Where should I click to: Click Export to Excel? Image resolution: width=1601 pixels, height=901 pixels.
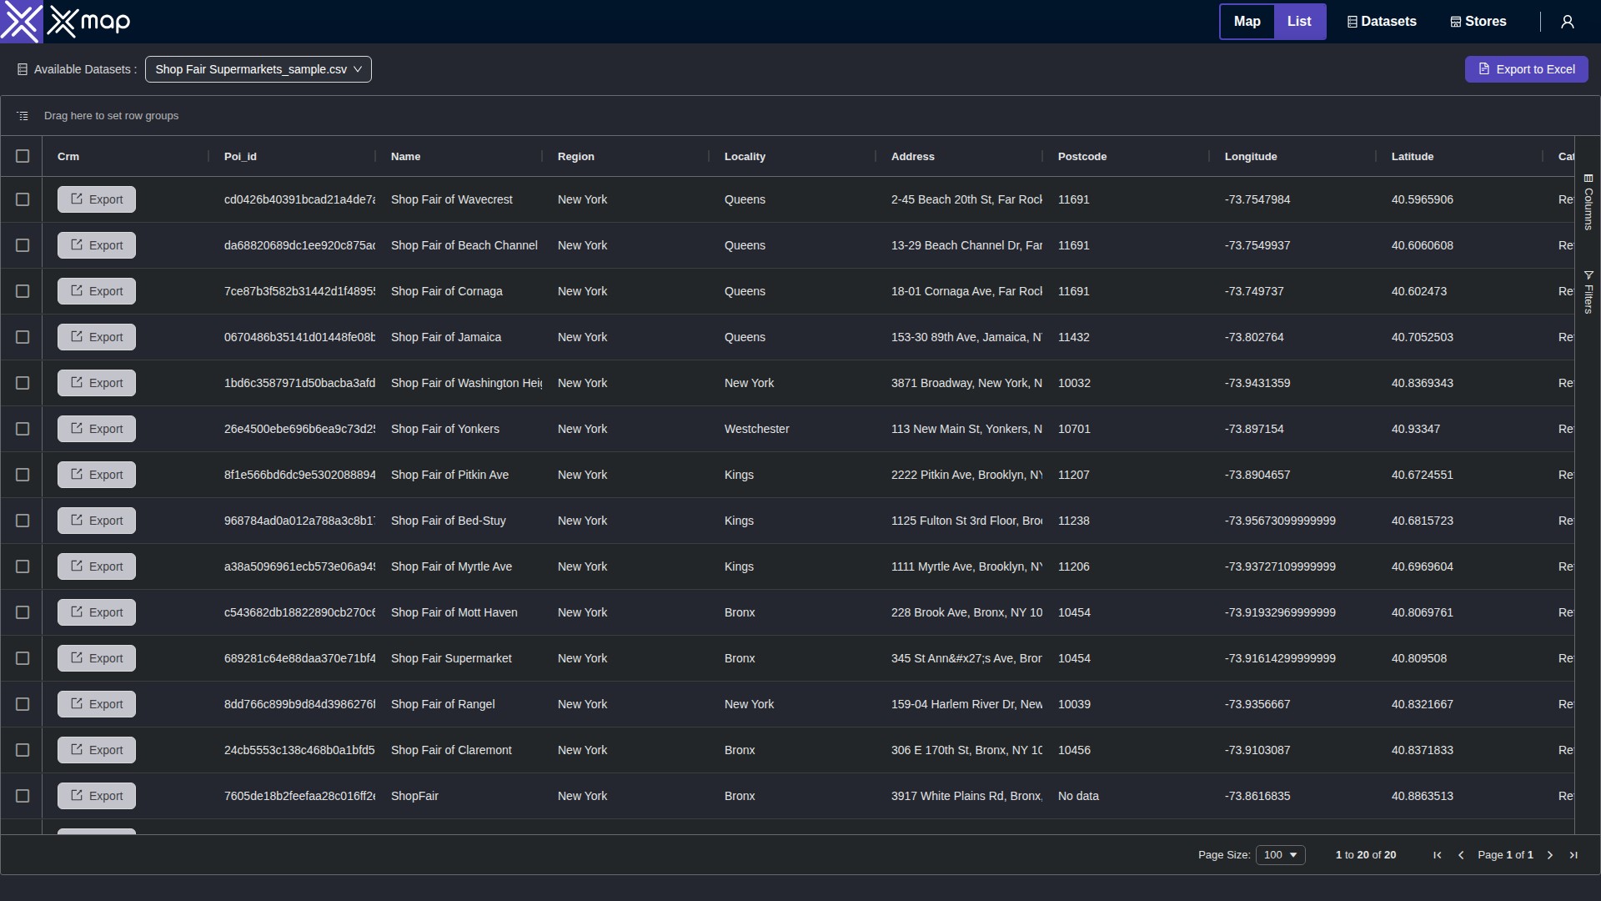[1527, 69]
